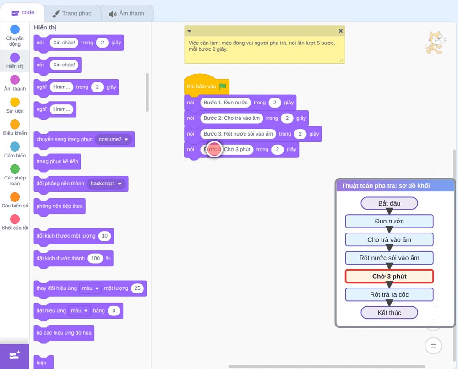Click the trang phục kế tiếp block
The width and height of the screenshot is (458, 369).
[57, 162]
